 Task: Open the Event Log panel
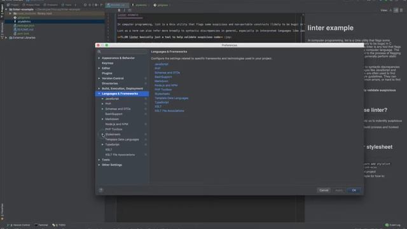[x=393, y=225]
